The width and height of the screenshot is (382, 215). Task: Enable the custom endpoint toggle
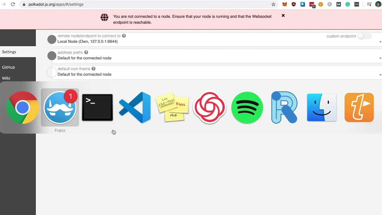click(x=364, y=36)
